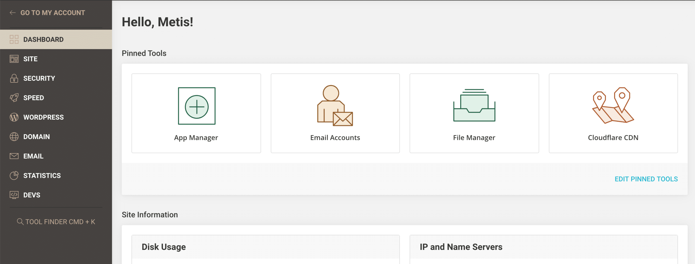
Task: Click the File Manager tray icon
Action: [x=474, y=105]
